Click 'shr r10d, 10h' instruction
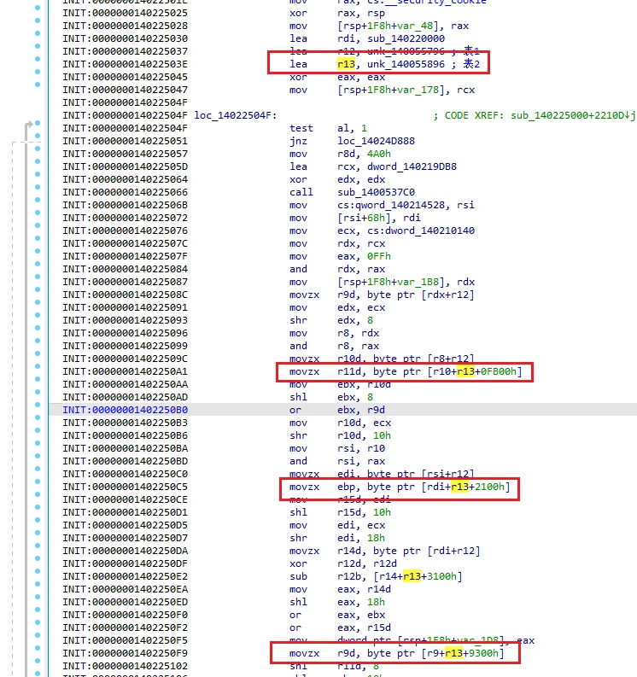This screenshot has height=677, width=637. tap(341, 435)
